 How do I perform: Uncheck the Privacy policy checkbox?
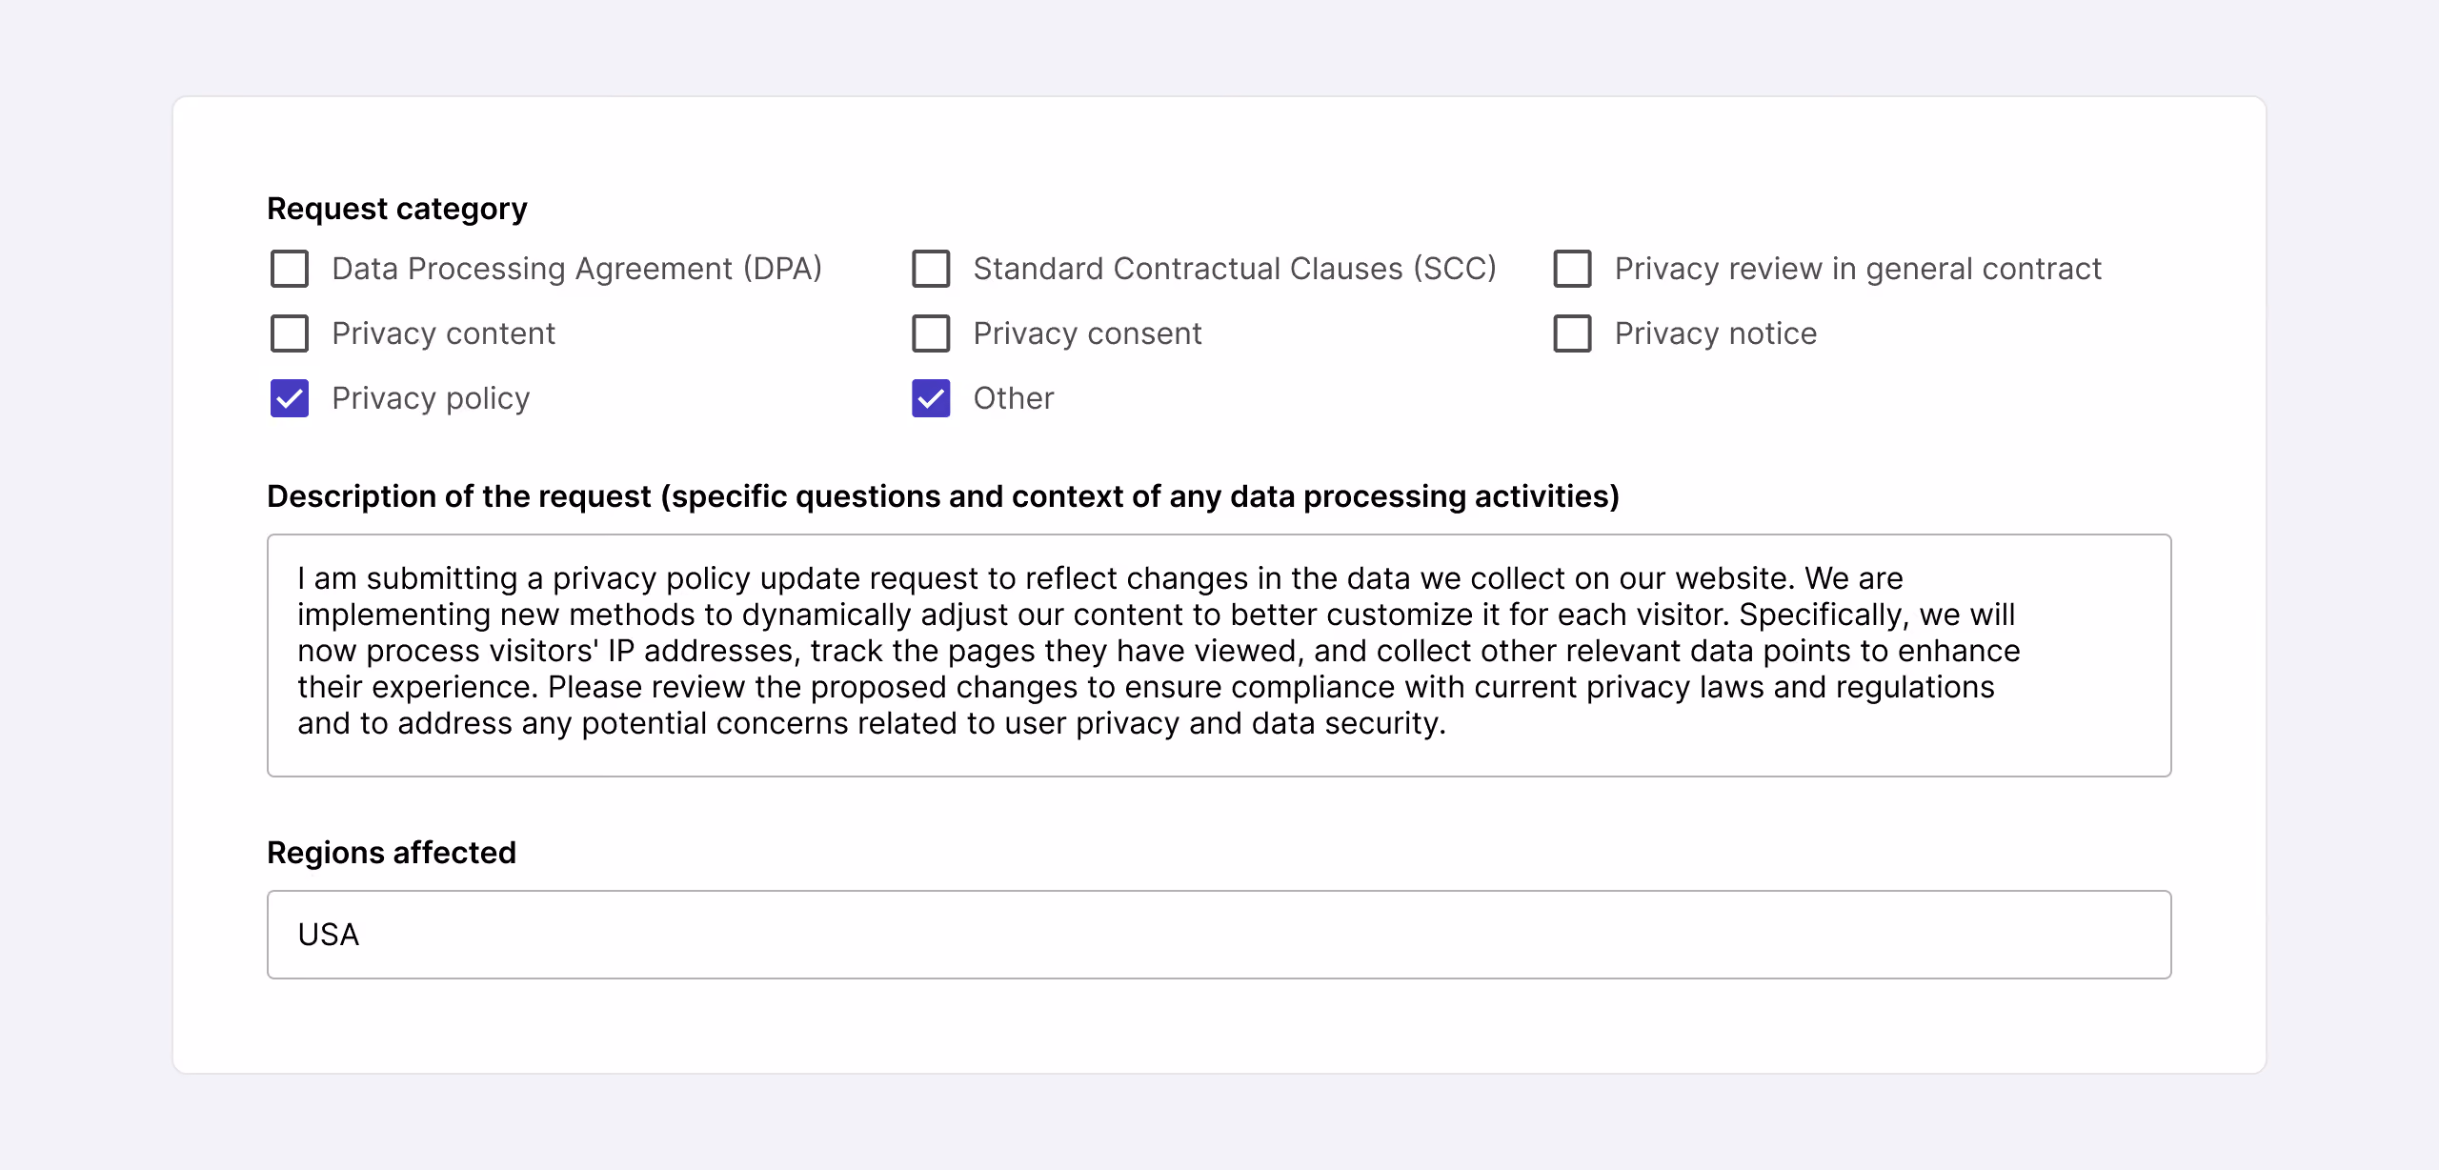[x=290, y=398]
